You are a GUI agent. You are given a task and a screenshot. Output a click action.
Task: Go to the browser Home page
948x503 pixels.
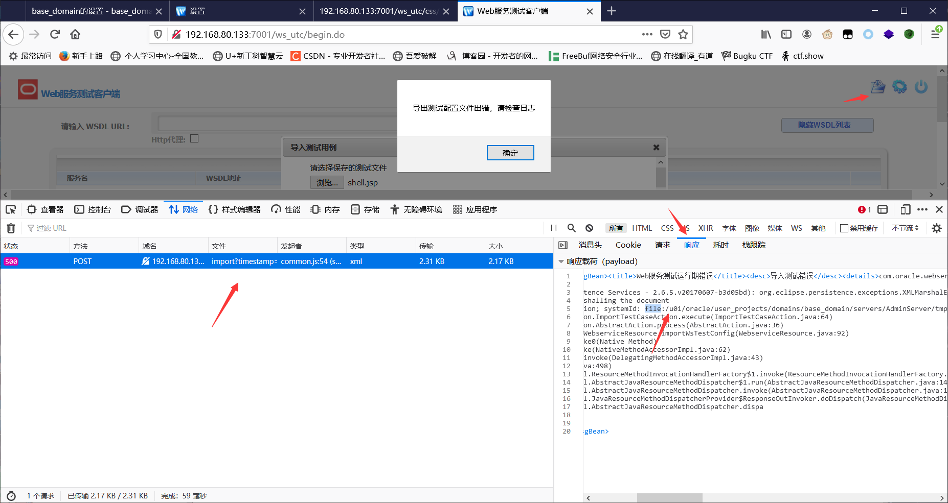coord(75,34)
